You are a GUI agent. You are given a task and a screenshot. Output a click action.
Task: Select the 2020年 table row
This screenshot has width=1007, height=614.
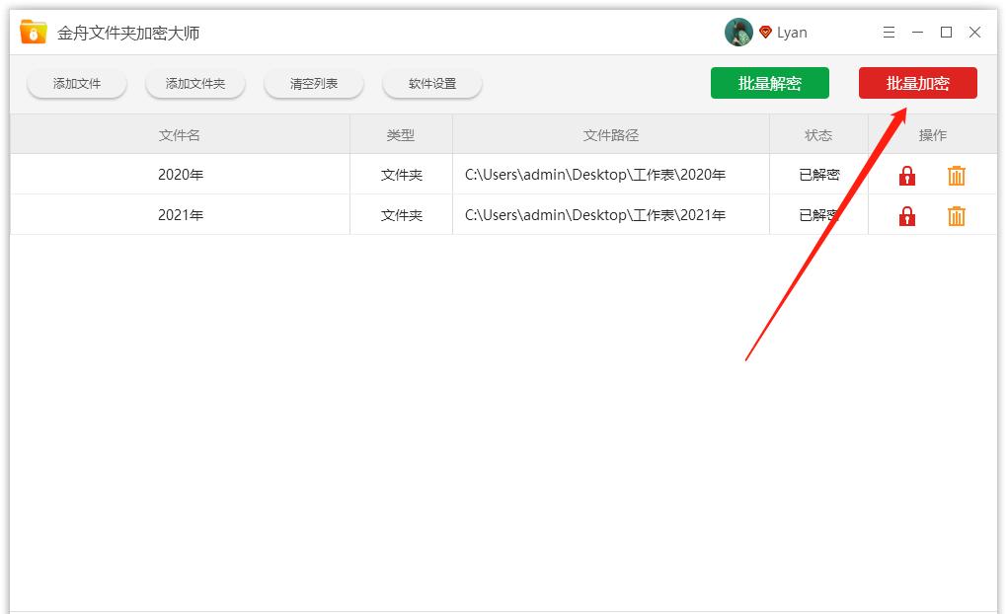(180, 175)
